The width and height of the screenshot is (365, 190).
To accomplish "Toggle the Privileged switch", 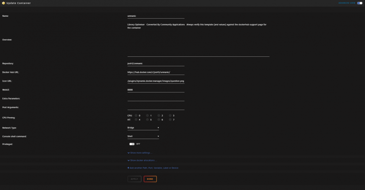I will (132, 144).
